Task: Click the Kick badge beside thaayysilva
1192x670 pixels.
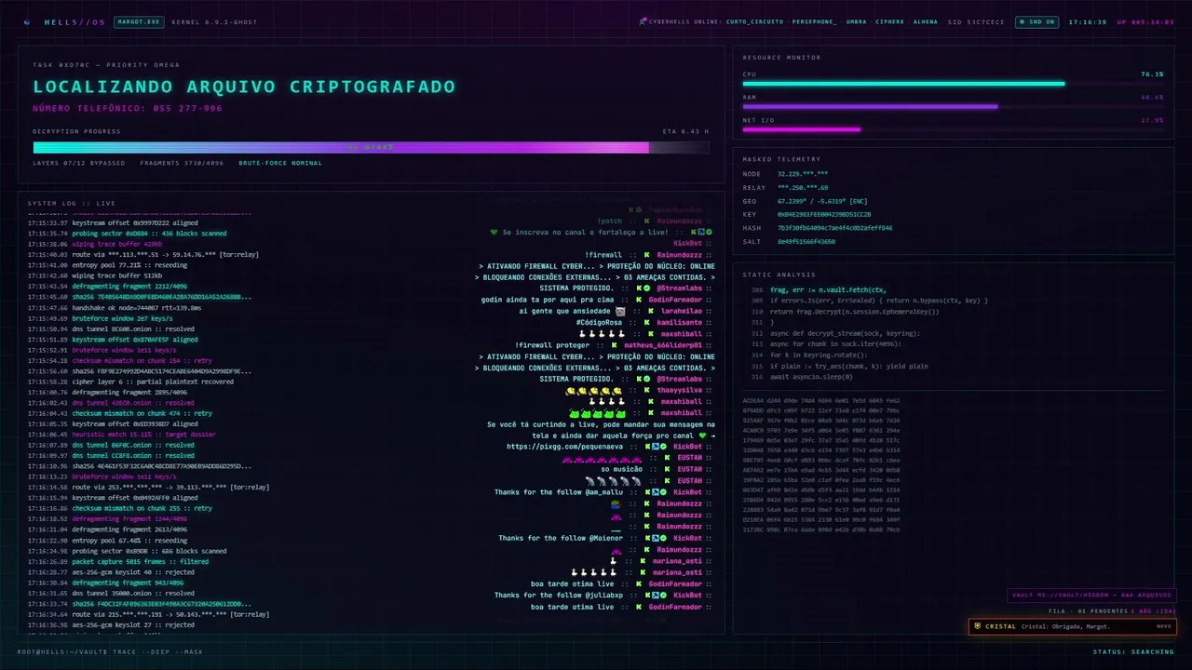Action: (x=649, y=391)
